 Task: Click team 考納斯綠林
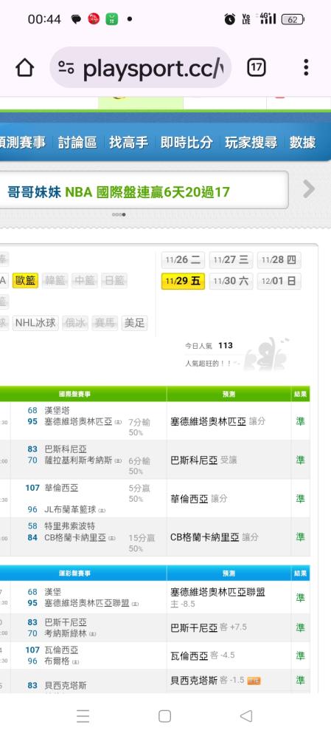click(66, 634)
